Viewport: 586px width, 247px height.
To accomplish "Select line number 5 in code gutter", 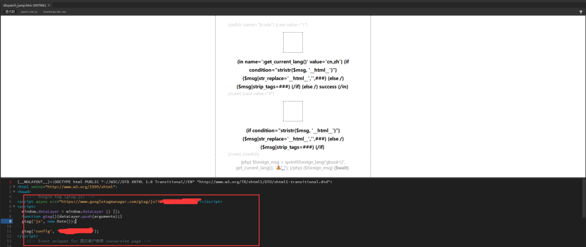I will [11, 201].
